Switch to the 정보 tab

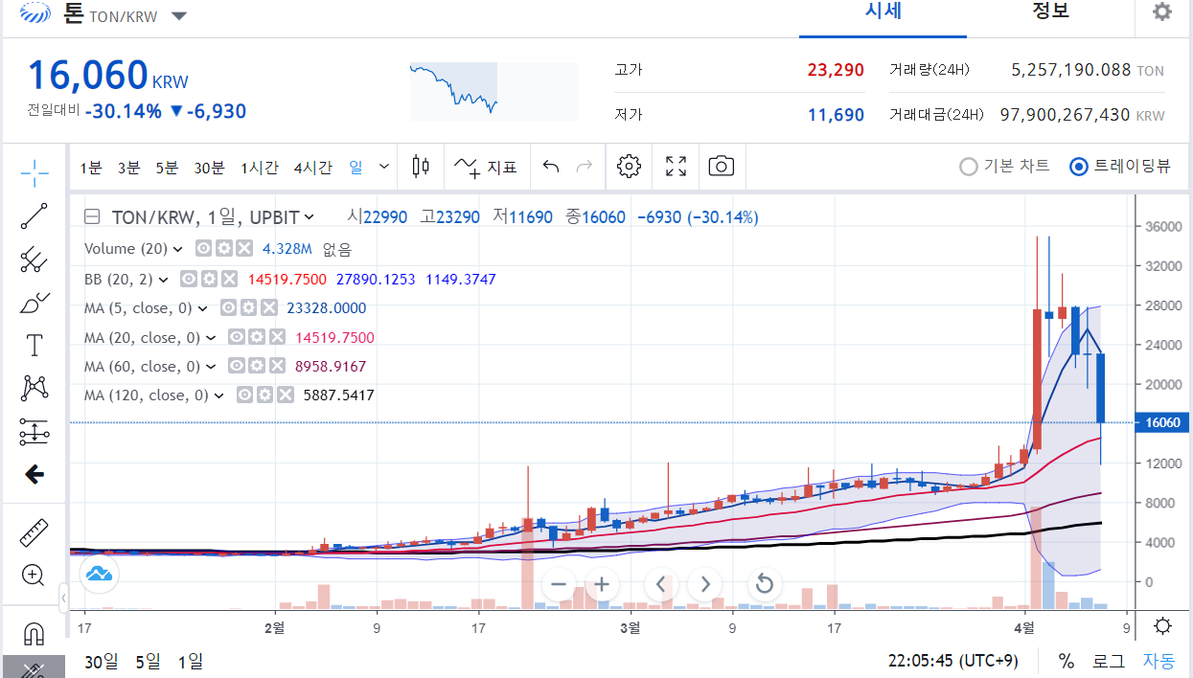[1050, 11]
